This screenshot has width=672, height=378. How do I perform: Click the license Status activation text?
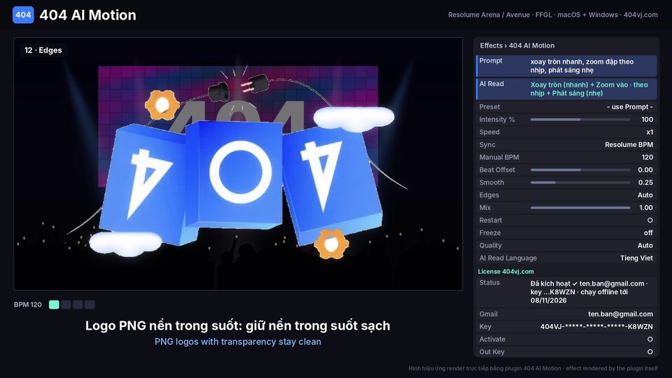point(589,292)
